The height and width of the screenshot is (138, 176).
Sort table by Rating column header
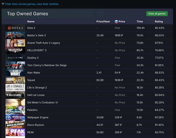tap(159, 21)
